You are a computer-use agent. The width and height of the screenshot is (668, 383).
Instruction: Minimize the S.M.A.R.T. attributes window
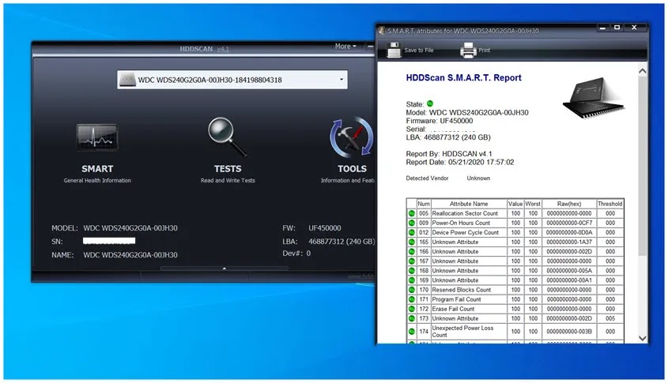click(x=602, y=28)
